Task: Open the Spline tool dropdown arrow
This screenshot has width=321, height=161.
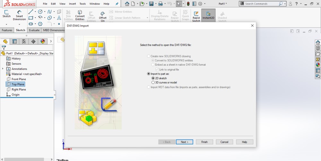Action: (54, 12)
